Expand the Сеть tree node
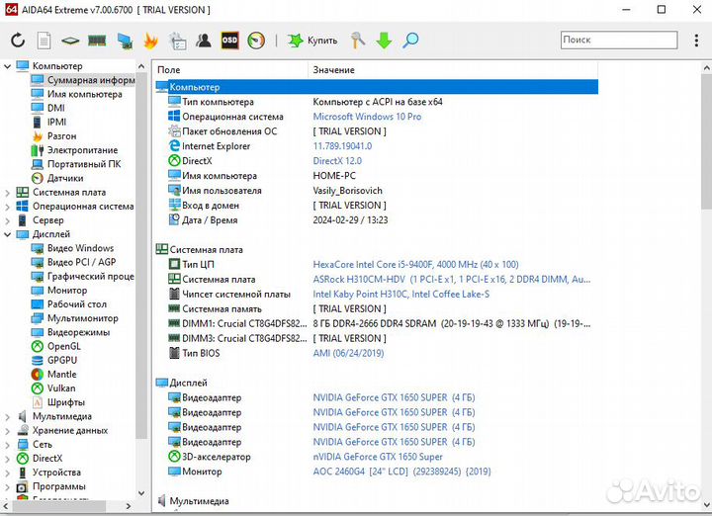Viewport: 712px width, 516px height. click(x=7, y=445)
